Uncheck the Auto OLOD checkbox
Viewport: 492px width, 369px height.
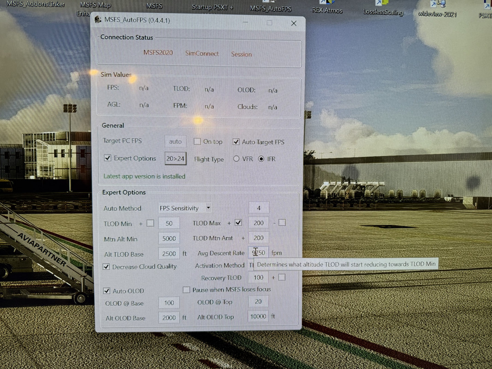point(107,291)
